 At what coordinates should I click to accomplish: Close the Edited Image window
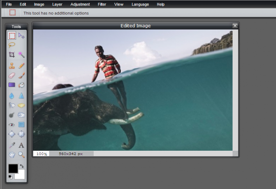235,26
